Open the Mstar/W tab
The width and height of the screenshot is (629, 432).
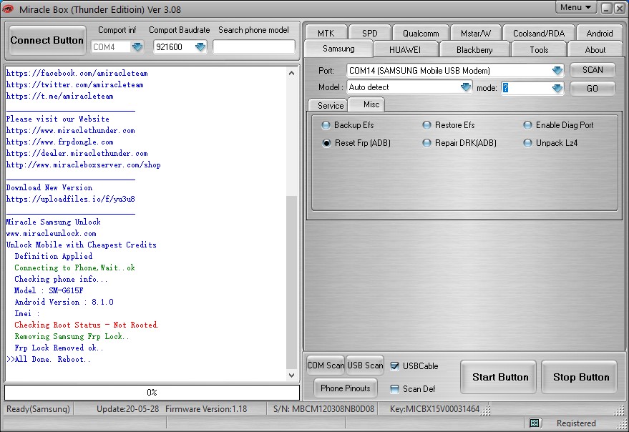click(x=475, y=34)
